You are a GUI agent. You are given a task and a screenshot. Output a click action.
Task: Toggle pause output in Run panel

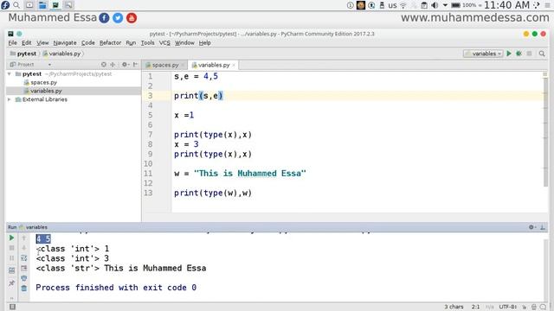(x=11, y=258)
